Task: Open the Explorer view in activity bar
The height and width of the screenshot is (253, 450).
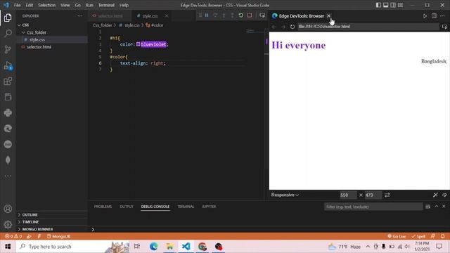Action: 8,18
